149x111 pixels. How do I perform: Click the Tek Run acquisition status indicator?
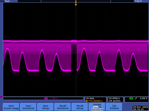coord(5,1)
